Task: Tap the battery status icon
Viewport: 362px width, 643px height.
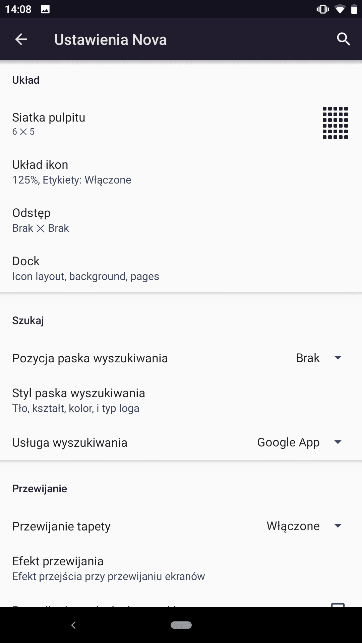Action: point(354,9)
